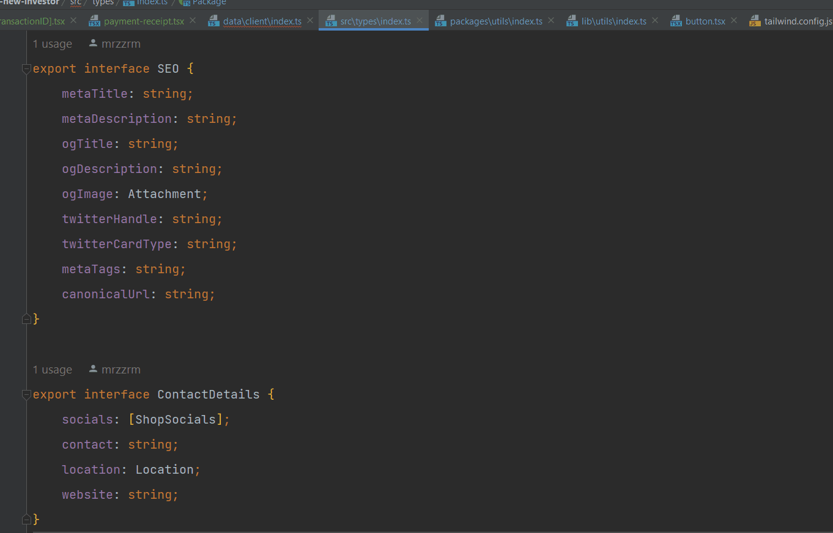Click author hint 'mrzzrm' above ContactDetails interface
This screenshot has height=533, width=833.
[121, 370]
